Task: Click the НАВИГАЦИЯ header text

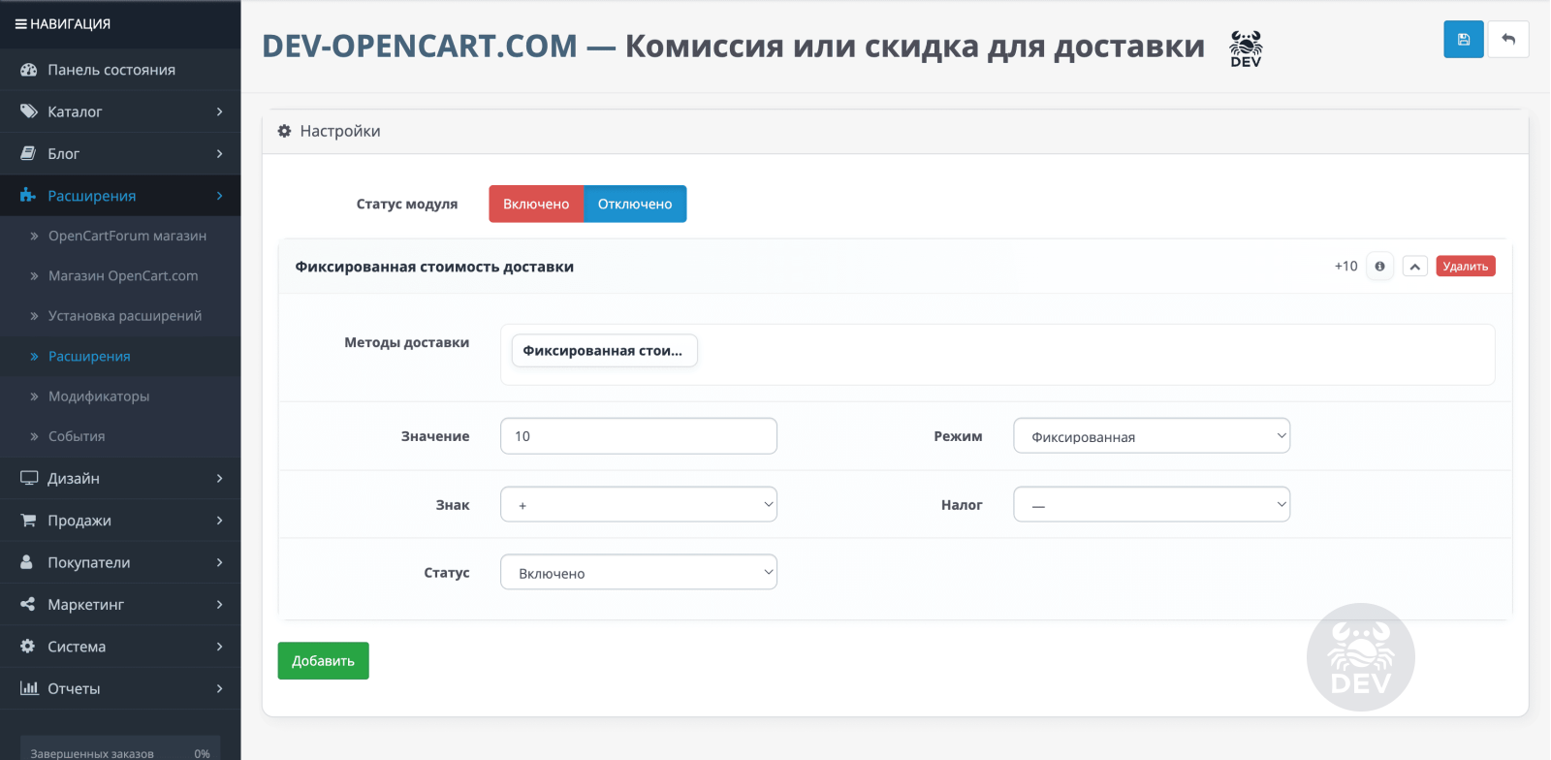Action: [70, 24]
